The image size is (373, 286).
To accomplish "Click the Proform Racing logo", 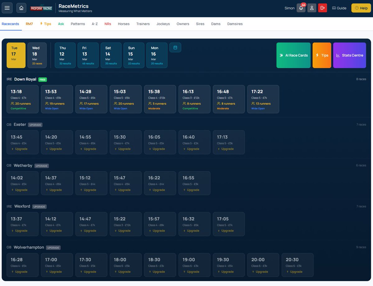I will (x=41, y=8).
